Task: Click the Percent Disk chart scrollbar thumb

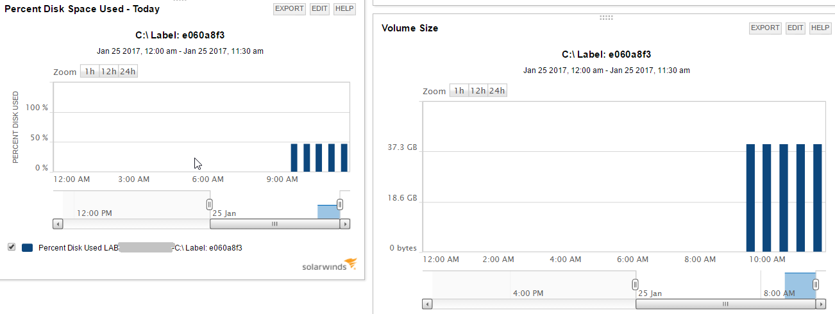Action: [274, 224]
